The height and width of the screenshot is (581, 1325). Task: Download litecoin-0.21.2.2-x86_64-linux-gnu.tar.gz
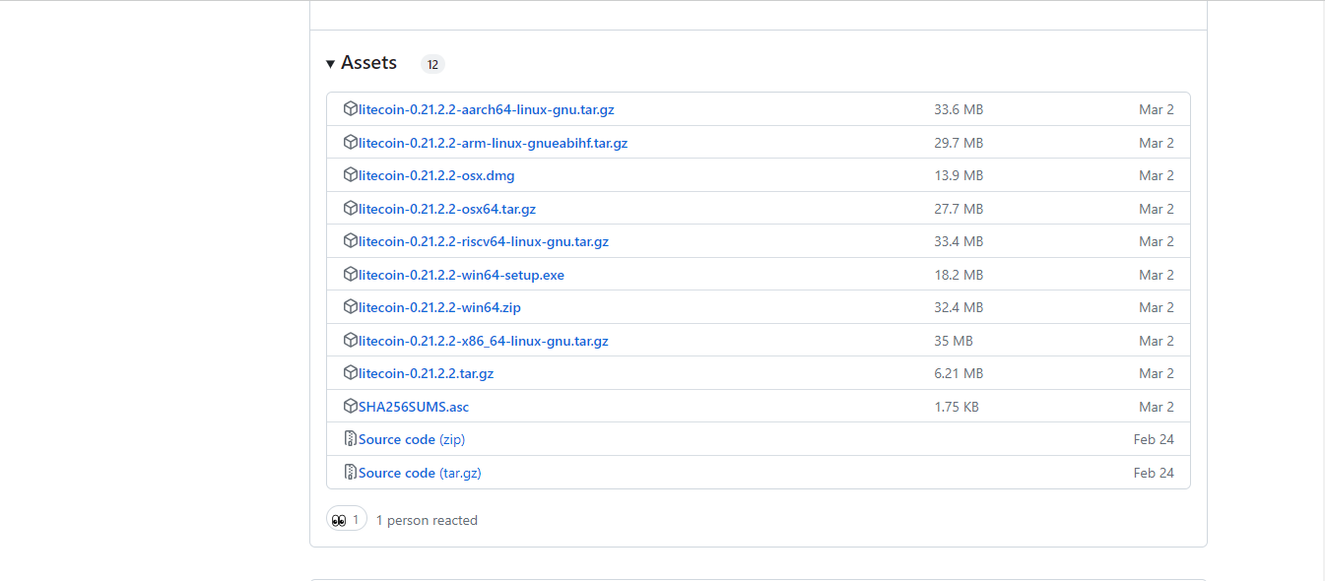484,341
